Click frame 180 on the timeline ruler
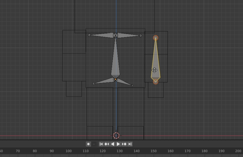 (205, 151)
